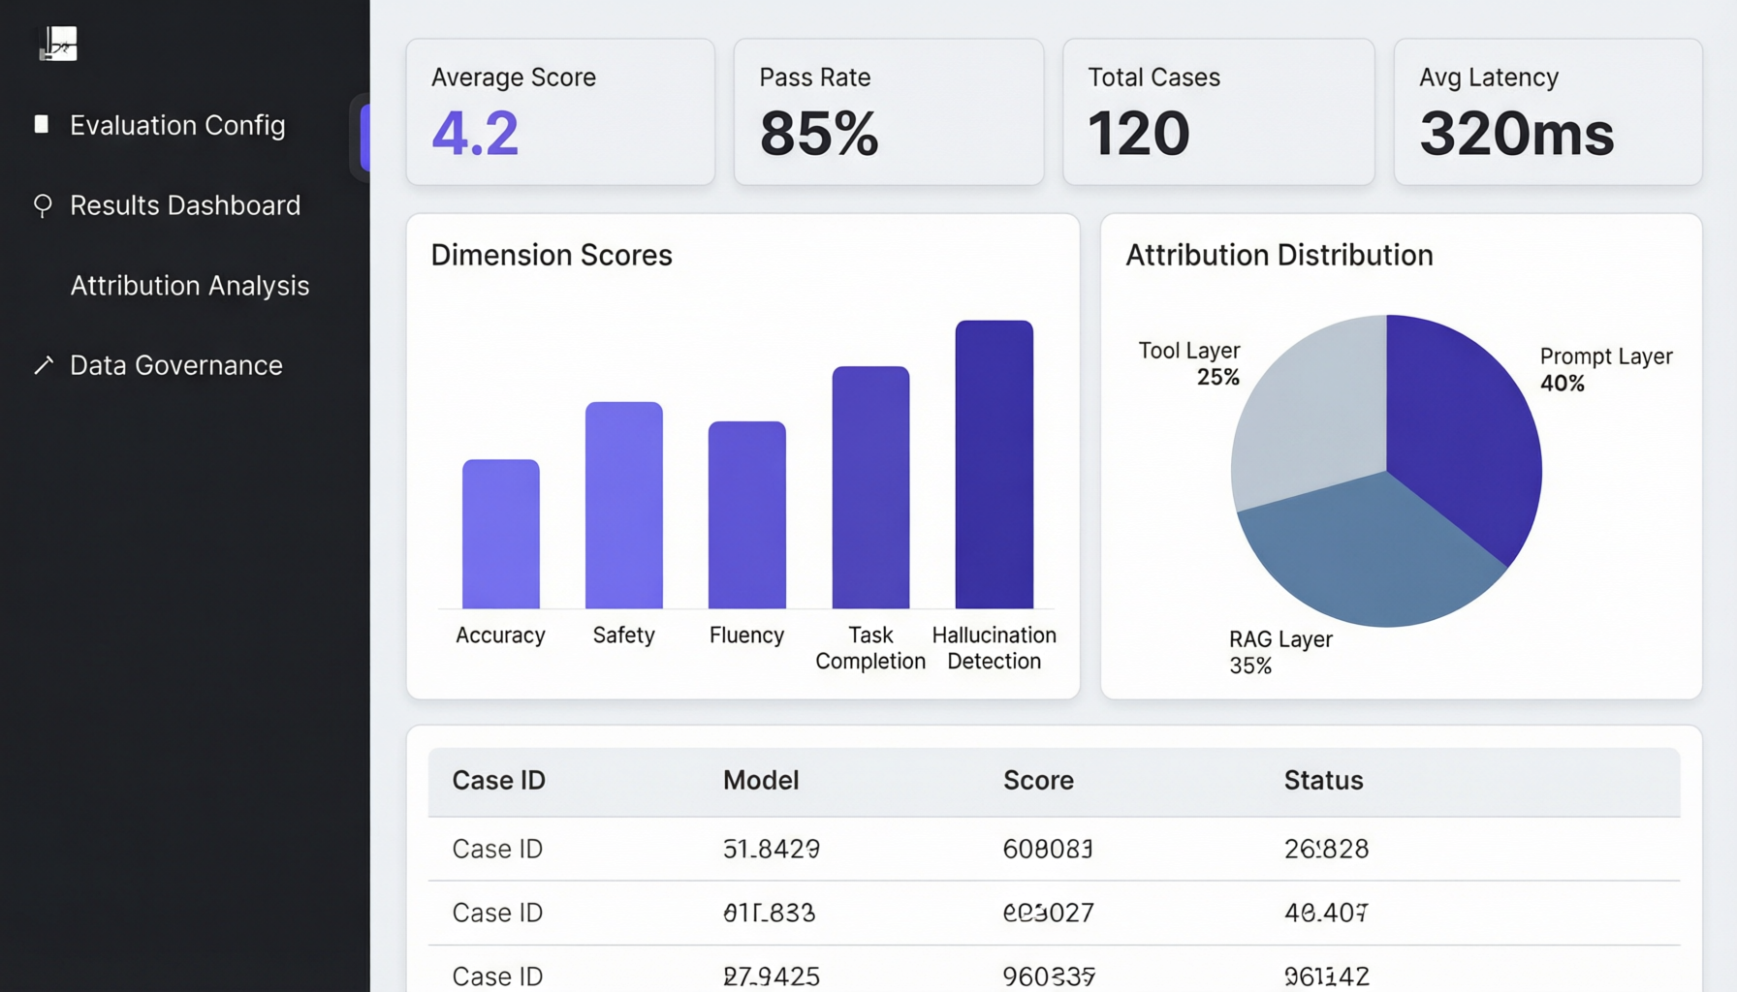Click the Hallucination Detection bar
1737x992 pixels.
coord(995,464)
